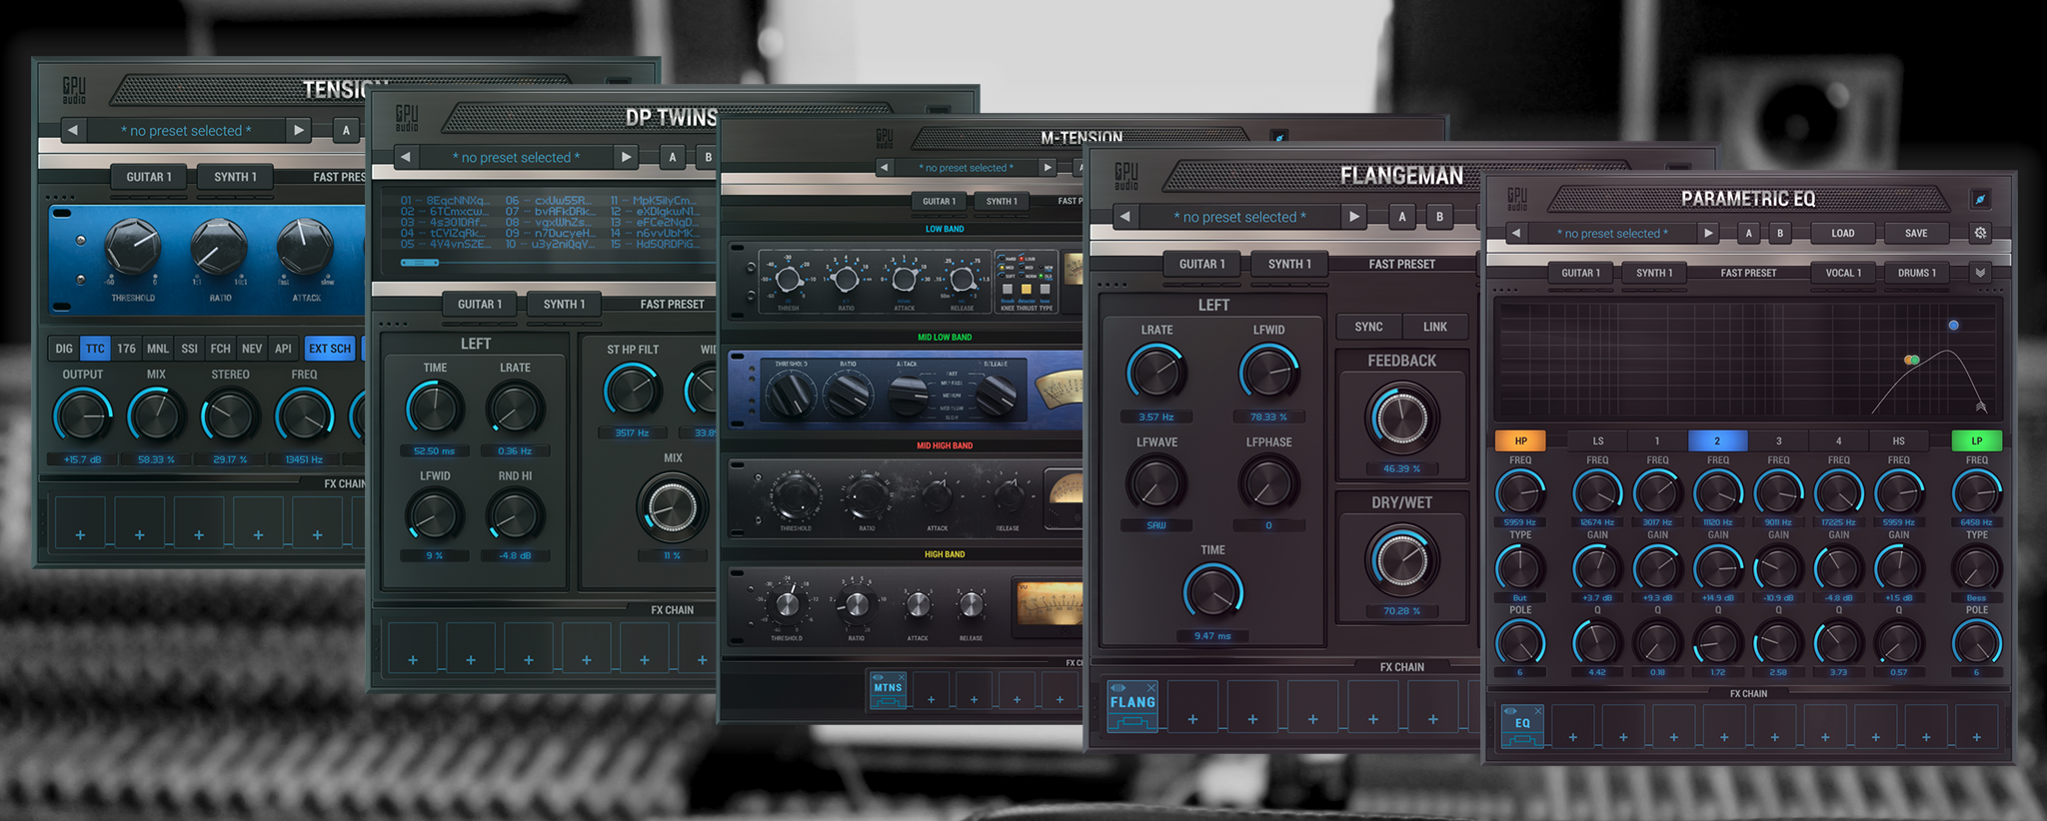
Task: Click LOAD button in Parametric EQ
Action: (1842, 233)
